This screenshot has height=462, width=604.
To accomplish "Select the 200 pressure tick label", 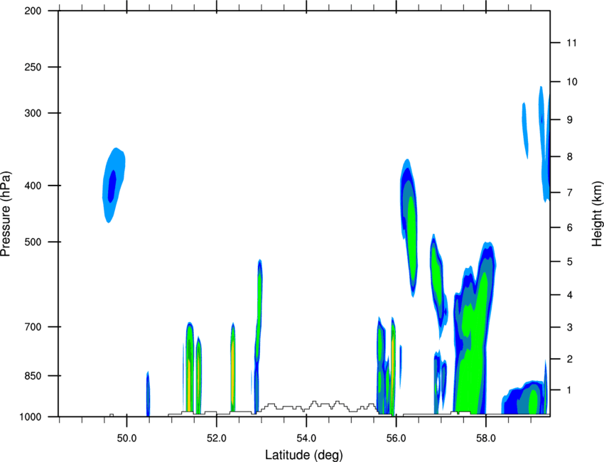I will point(33,11).
